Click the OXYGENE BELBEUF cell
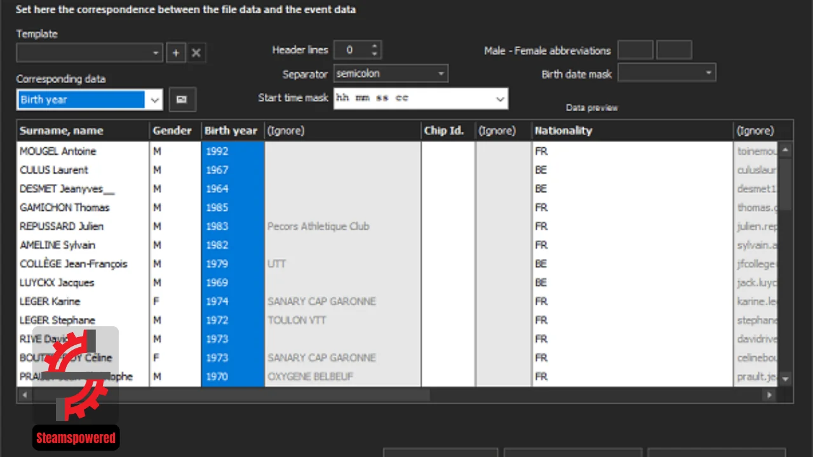The width and height of the screenshot is (813, 457). coord(342,376)
